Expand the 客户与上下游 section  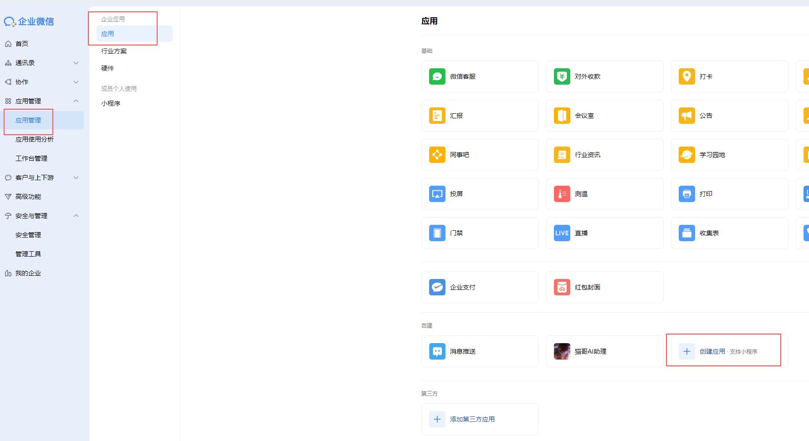point(76,177)
